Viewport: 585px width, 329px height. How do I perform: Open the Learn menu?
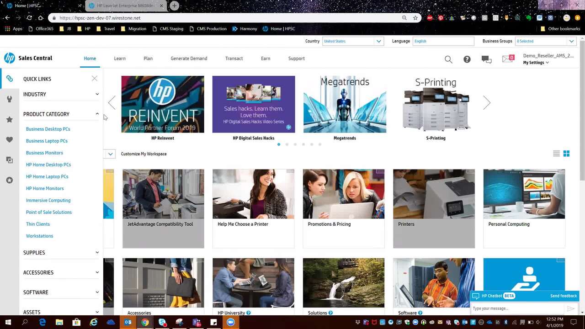[x=120, y=58]
